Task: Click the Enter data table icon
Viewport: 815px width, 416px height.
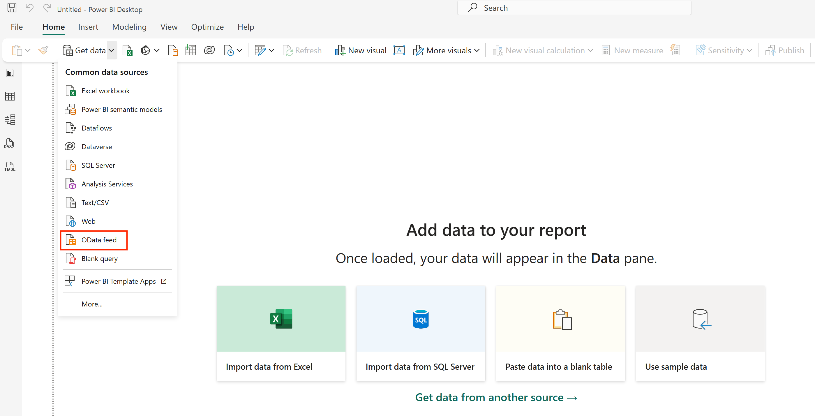Action: [191, 50]
